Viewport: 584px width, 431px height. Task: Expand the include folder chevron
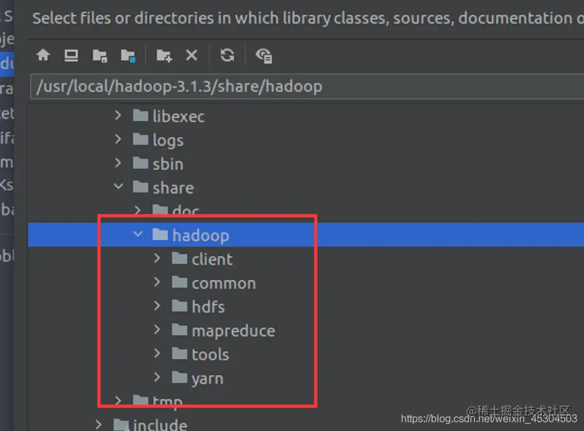(x=99, y=425)
